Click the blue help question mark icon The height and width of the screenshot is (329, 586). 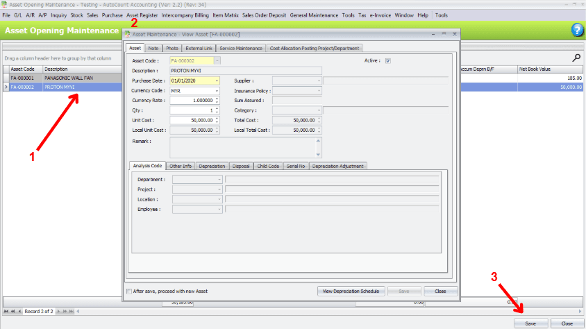pos(577,30)
